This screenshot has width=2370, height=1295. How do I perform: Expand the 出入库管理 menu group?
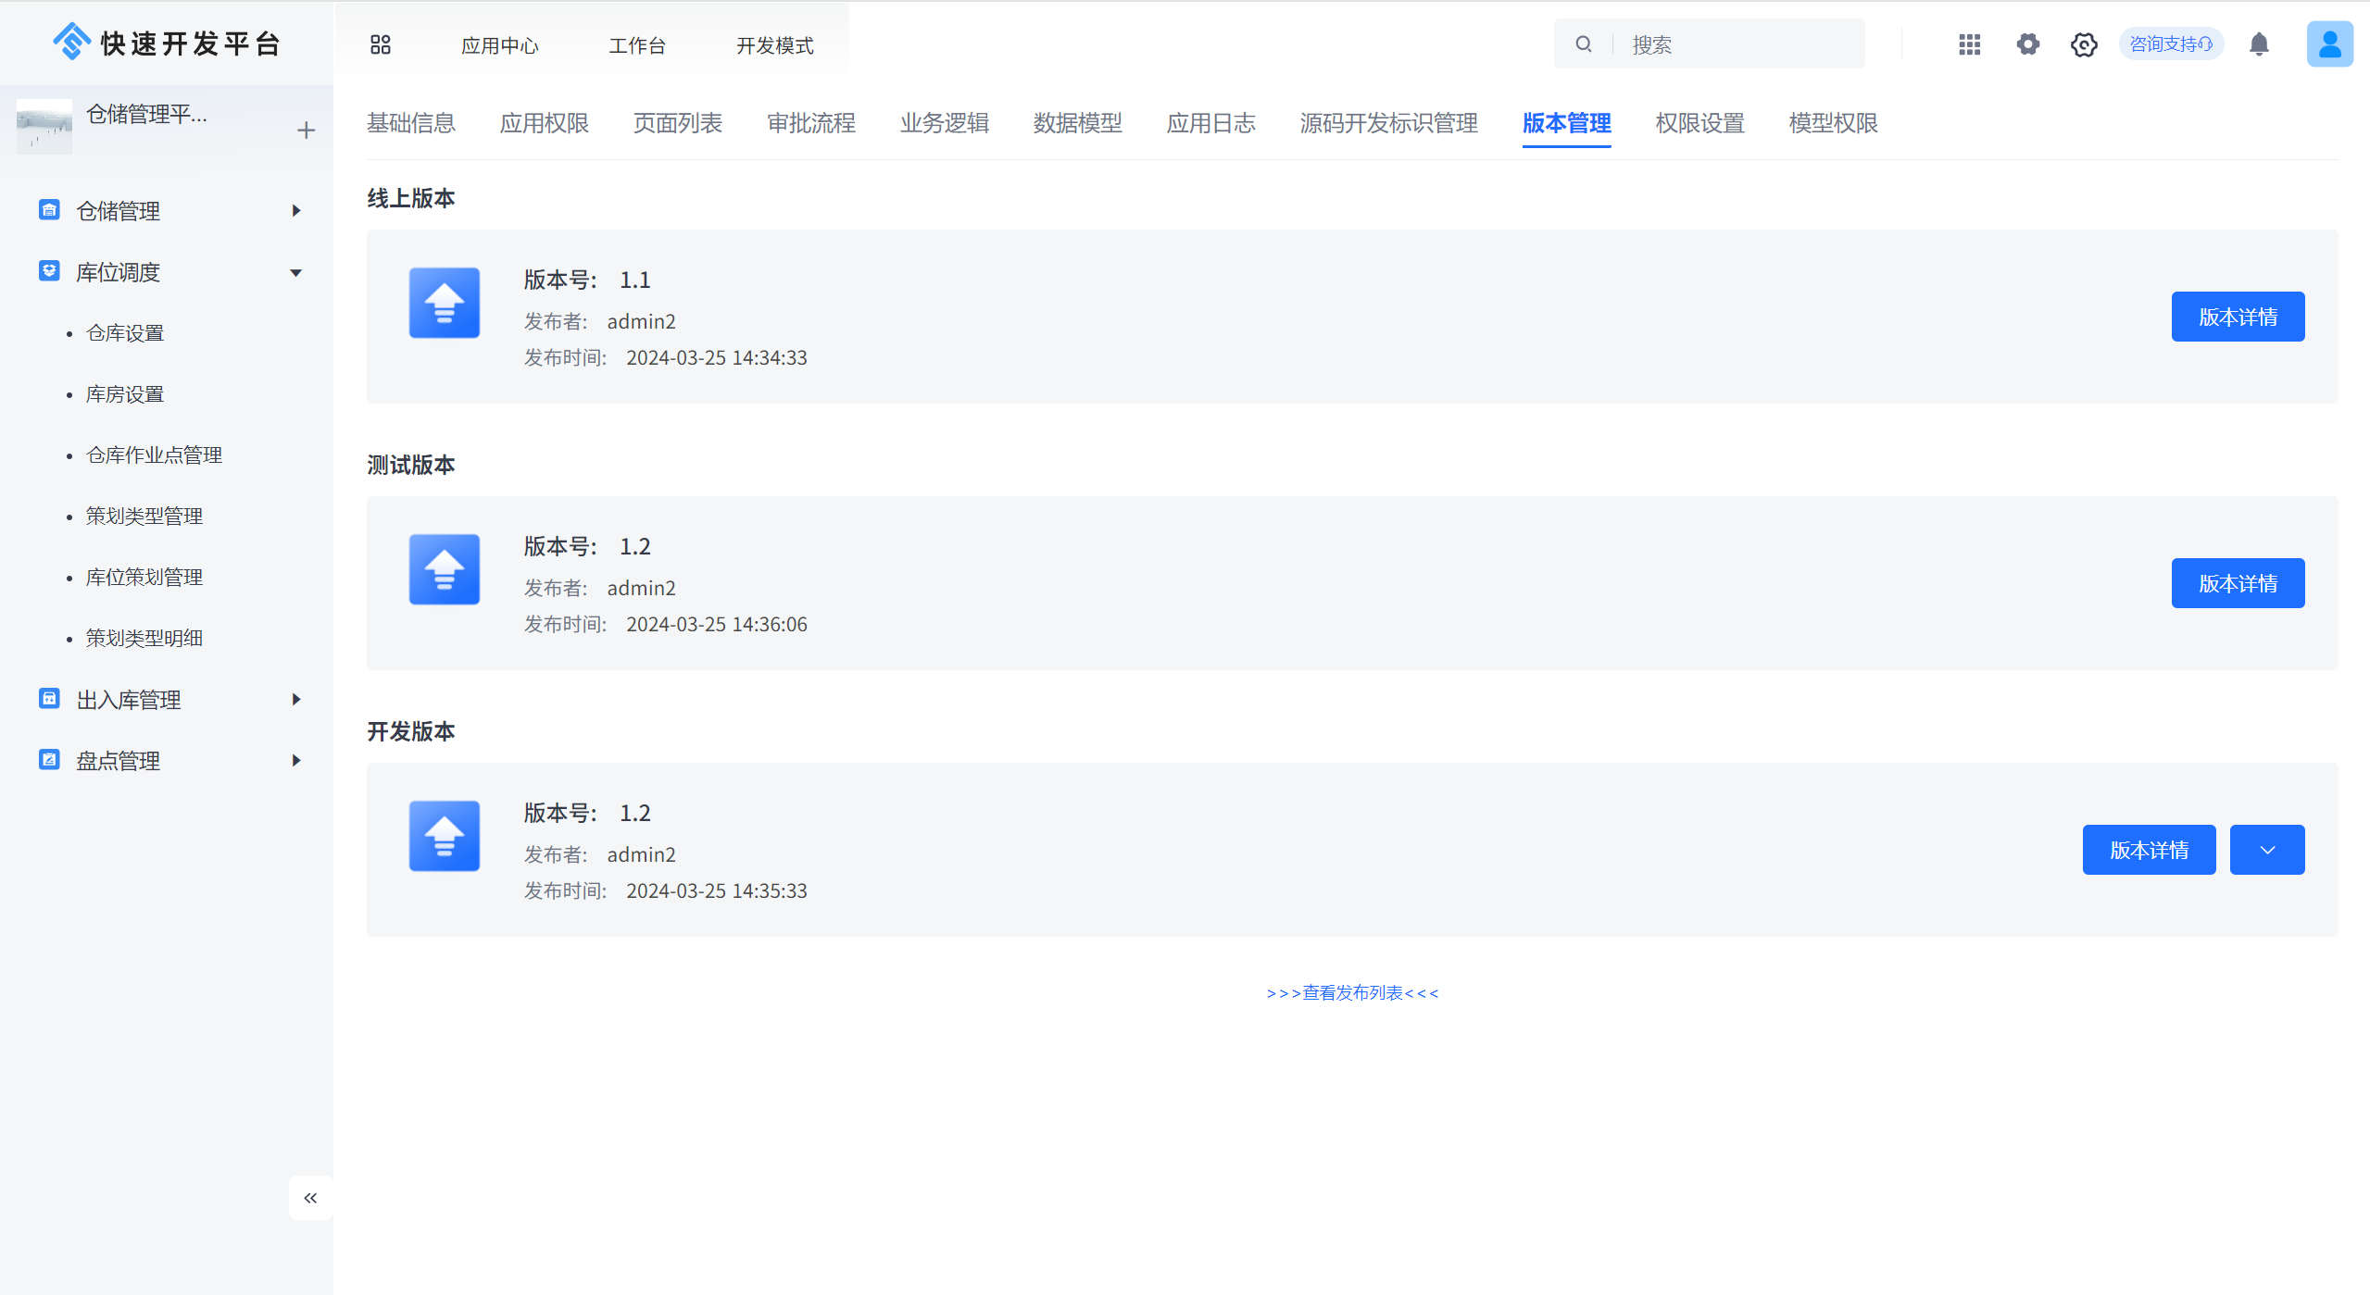[x=296, y=700]
